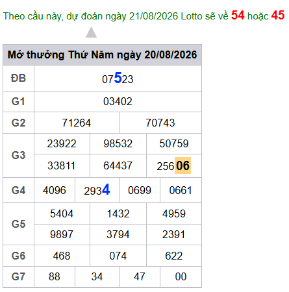Image resolution: width=289 pixels, height=292 pixels.
Task: Click G6 number 074
Action: pyautogui.click(x=118, y=256)
